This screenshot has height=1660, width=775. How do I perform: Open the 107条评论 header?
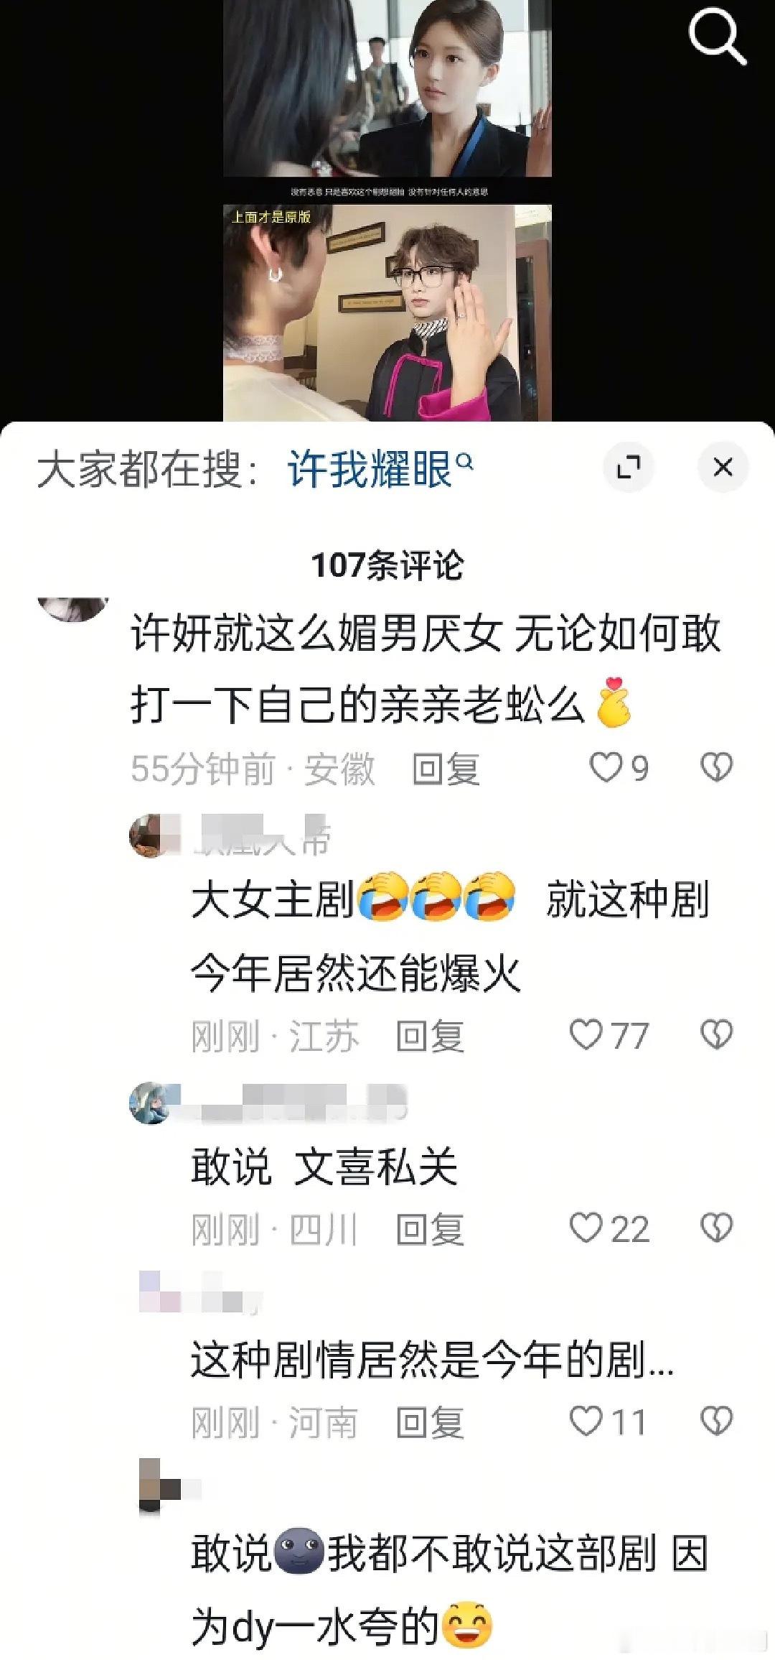[387, 565]
